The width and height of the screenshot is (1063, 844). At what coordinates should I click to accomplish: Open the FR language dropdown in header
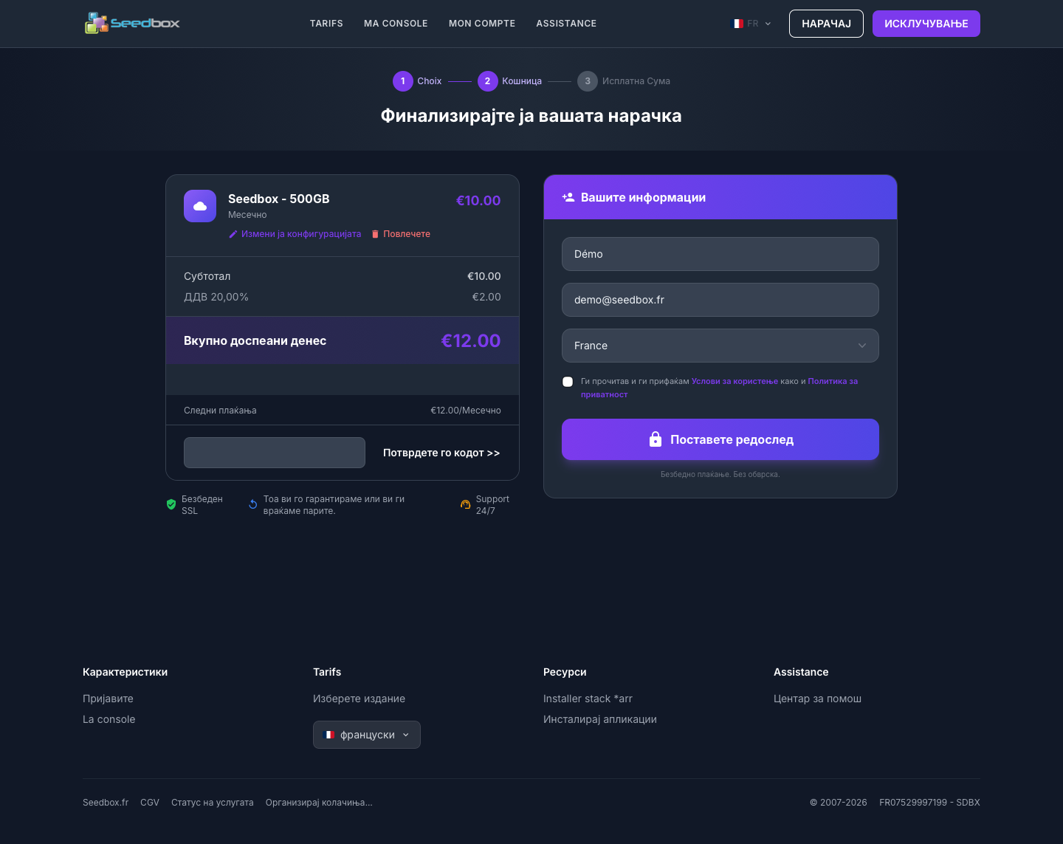point(751,24)
